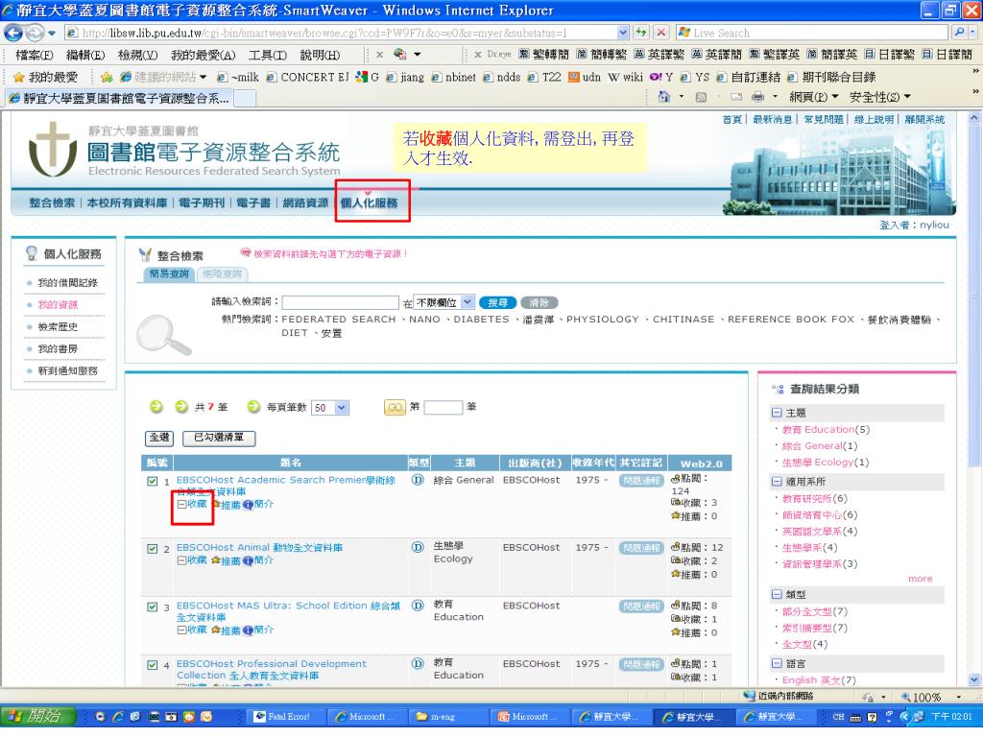Open 新到通知服務 in sidebar

(67, 370)
